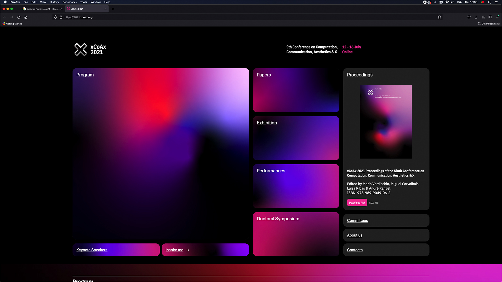Click the URL address bar field
Image resolution: width=502 pixels, height=282 pixels.
tap(235, 17)
